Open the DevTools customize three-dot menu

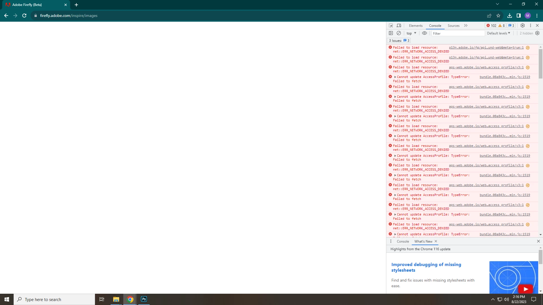[531, 25]
